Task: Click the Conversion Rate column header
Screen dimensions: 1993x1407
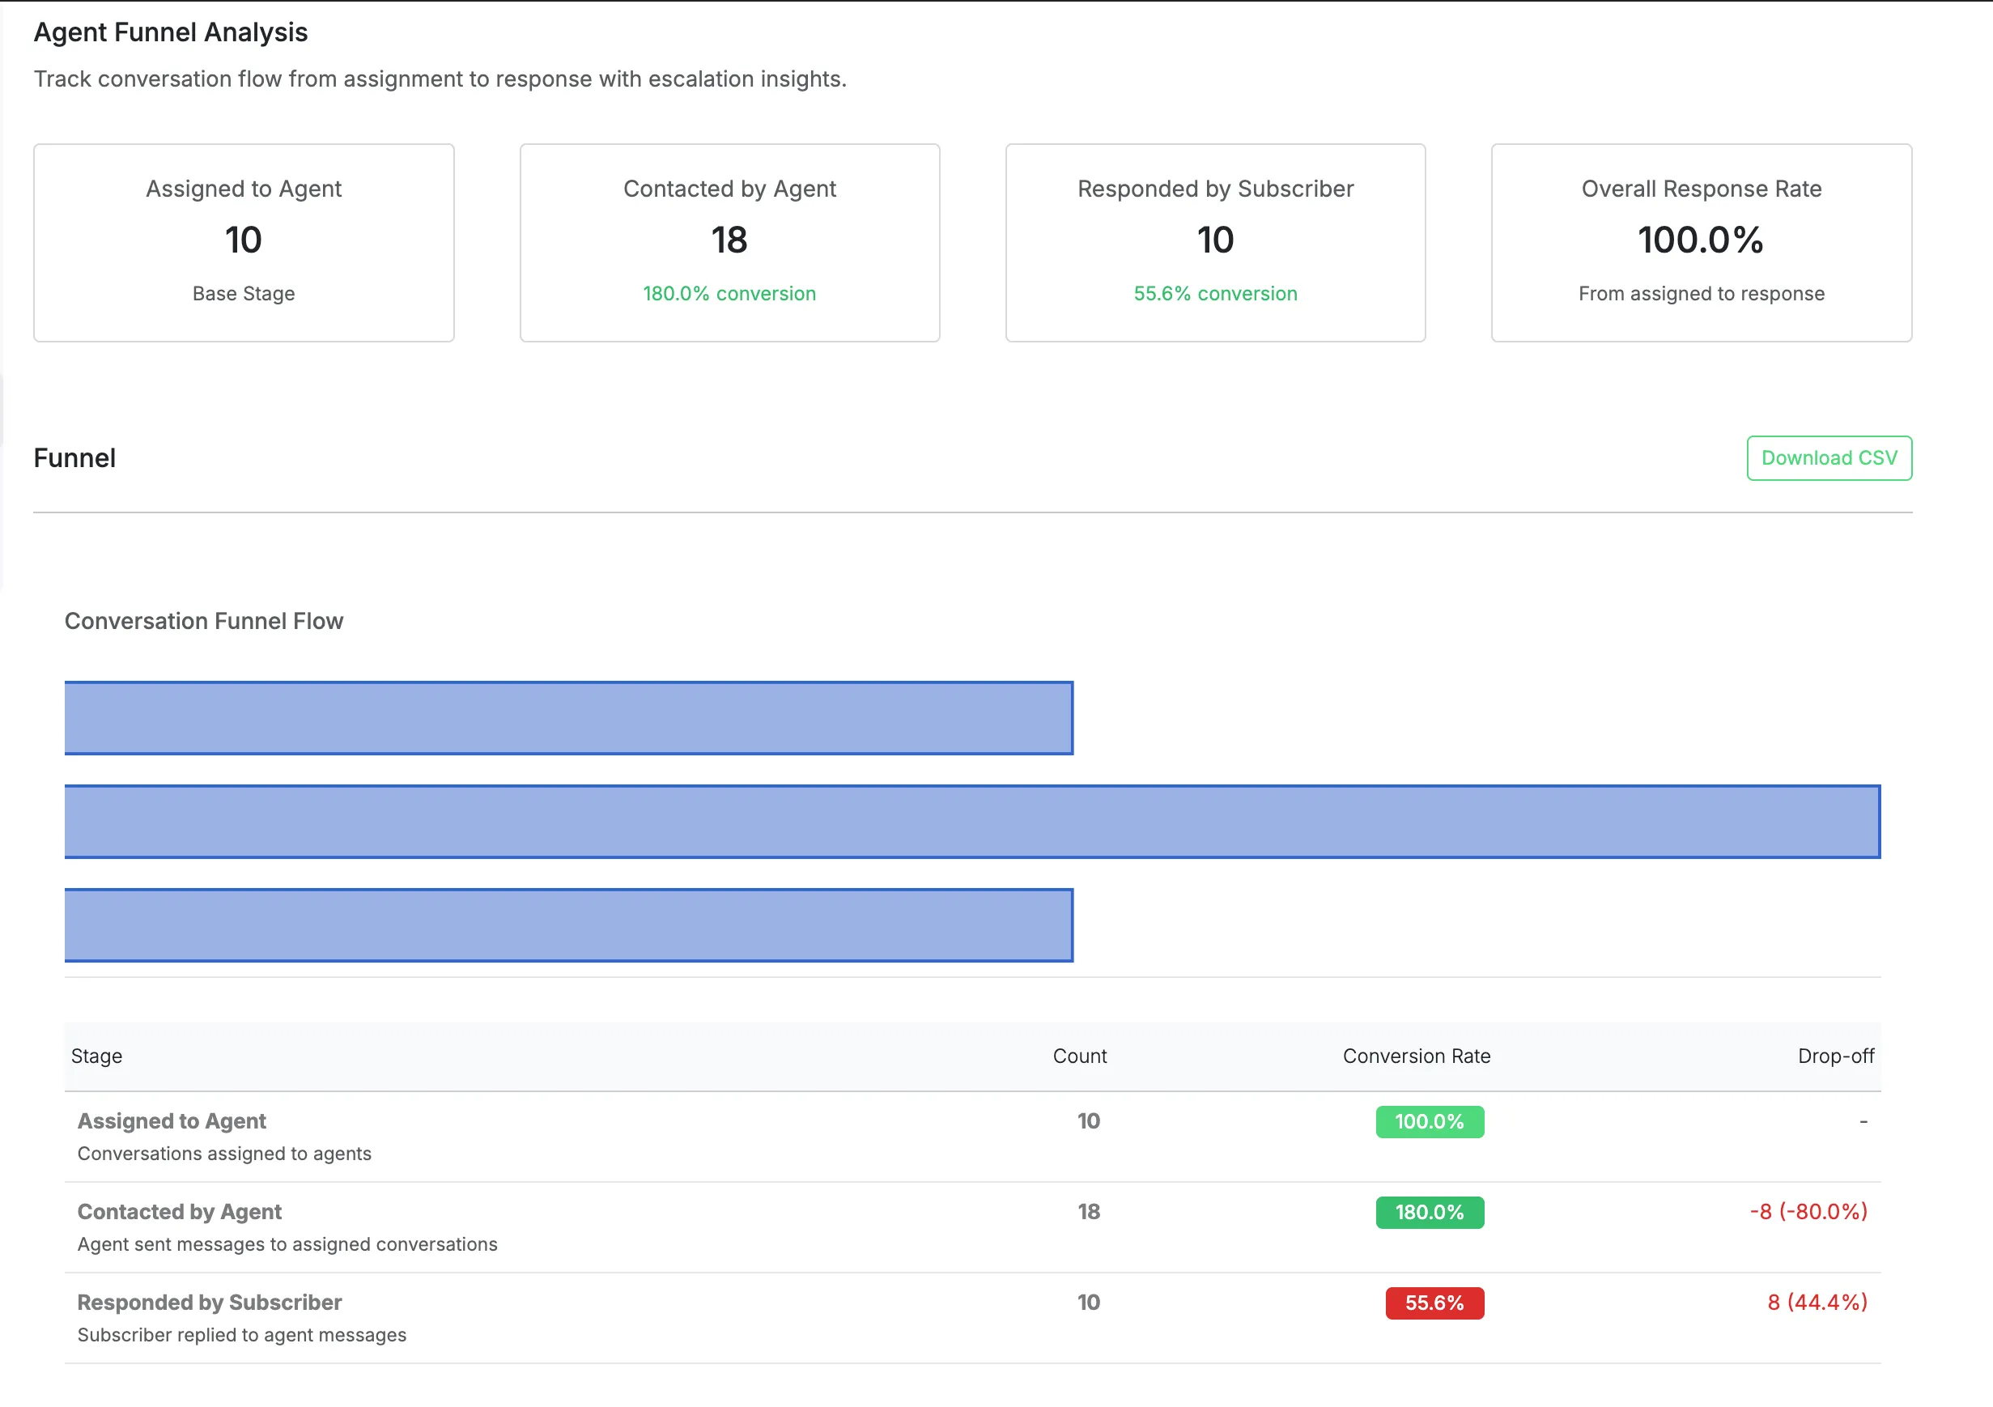Action: coord(1417,1056)
